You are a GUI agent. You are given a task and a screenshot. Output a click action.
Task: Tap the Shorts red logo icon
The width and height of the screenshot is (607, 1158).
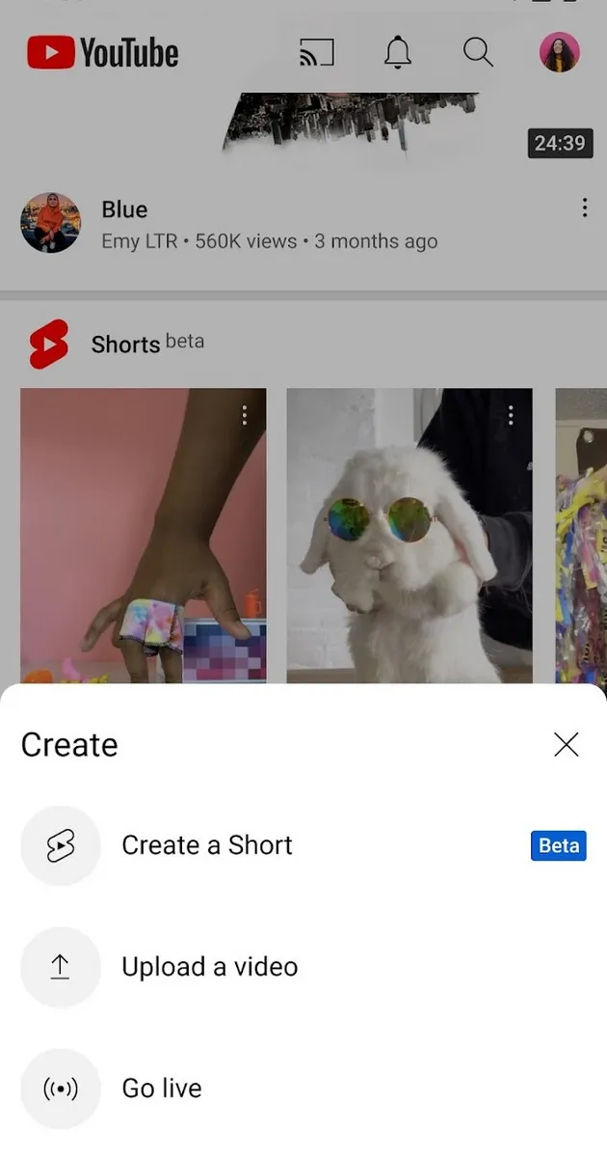click(48, 345)
